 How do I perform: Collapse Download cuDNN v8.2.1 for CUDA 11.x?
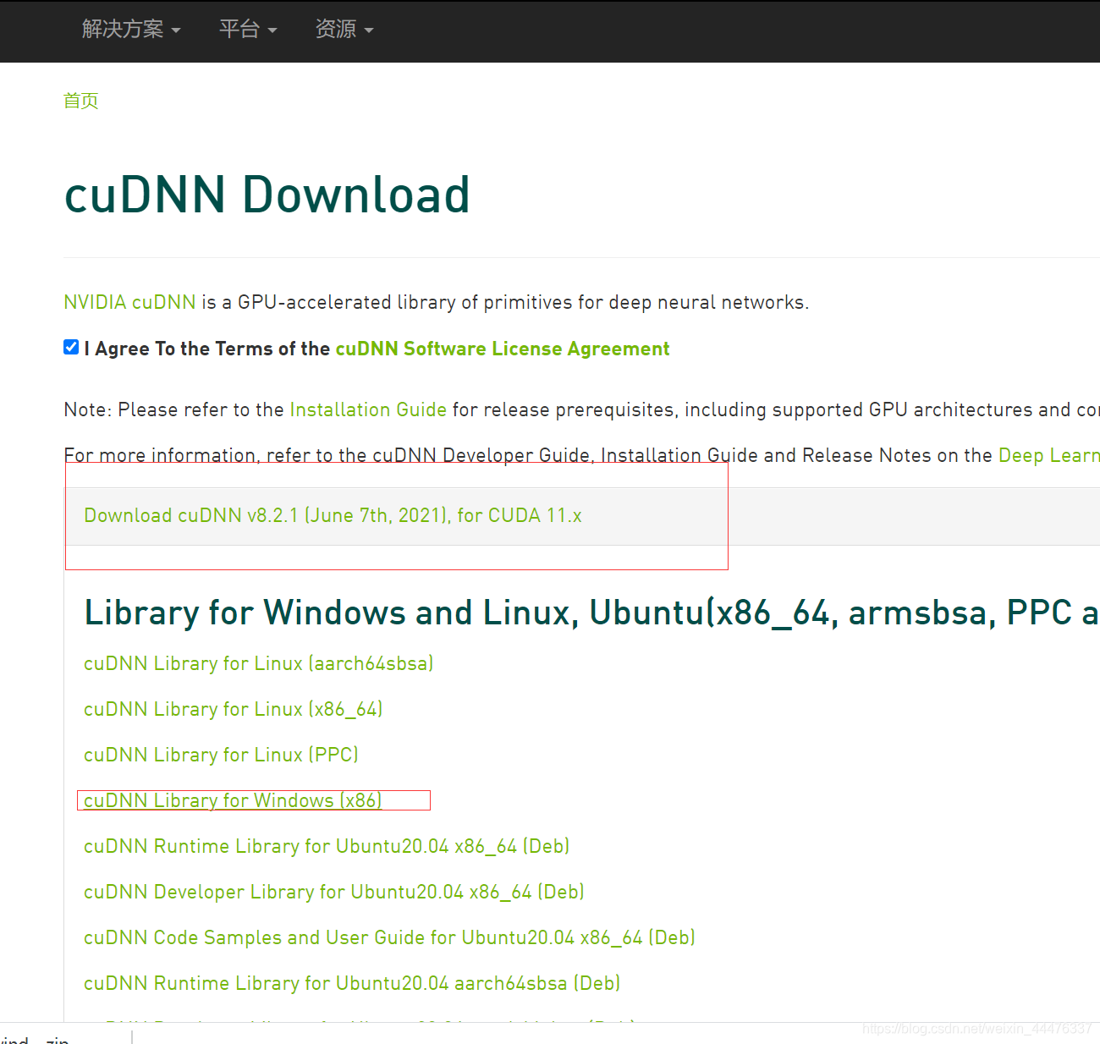[x=333, y=515]
